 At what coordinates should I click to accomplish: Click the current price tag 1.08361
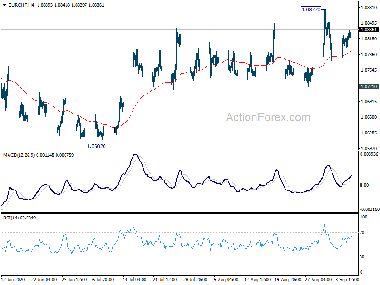coord(369,30)
